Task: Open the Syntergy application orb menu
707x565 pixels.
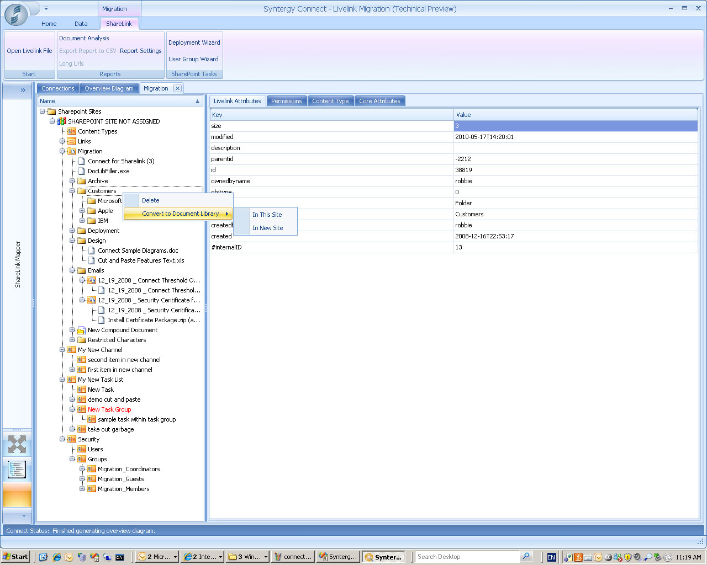Action: click(16, 15)
